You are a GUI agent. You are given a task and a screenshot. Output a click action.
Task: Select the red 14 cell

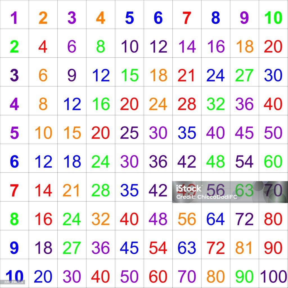[x=43, y=190]
